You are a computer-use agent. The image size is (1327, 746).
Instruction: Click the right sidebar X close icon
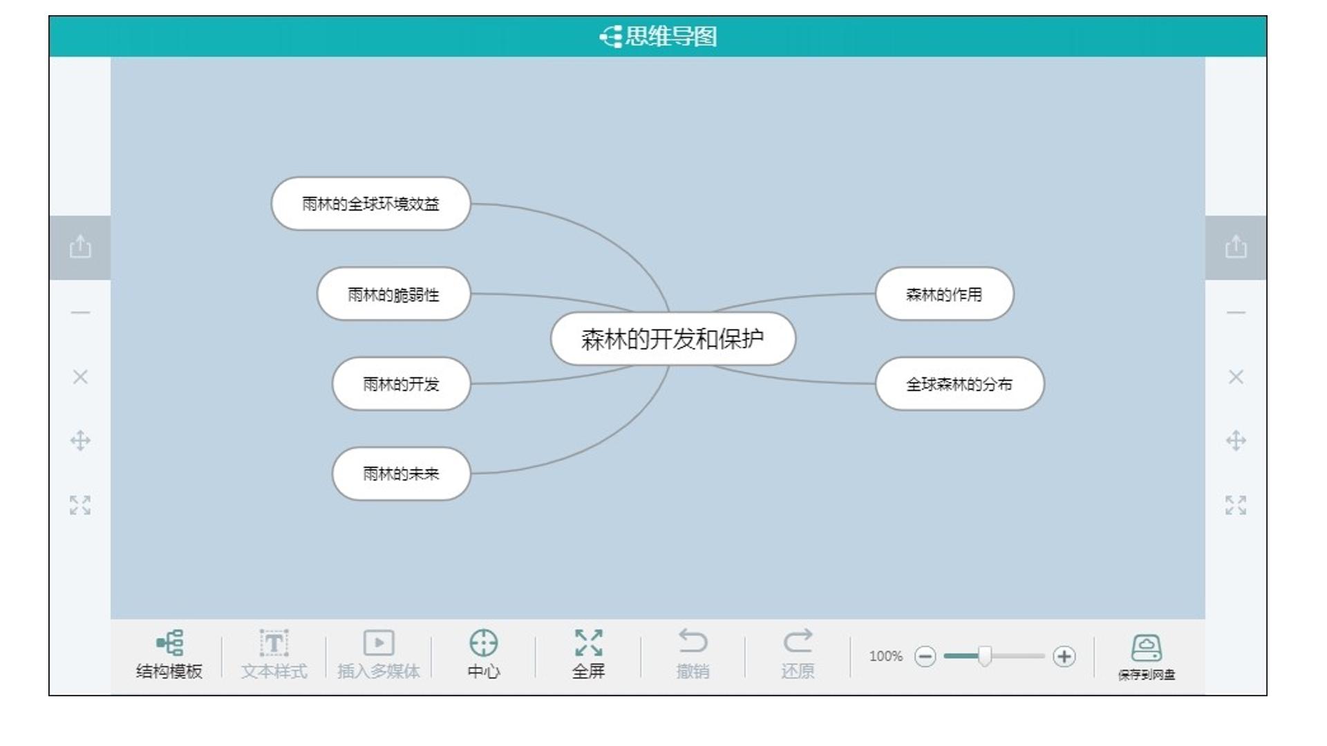[1236, 376]
